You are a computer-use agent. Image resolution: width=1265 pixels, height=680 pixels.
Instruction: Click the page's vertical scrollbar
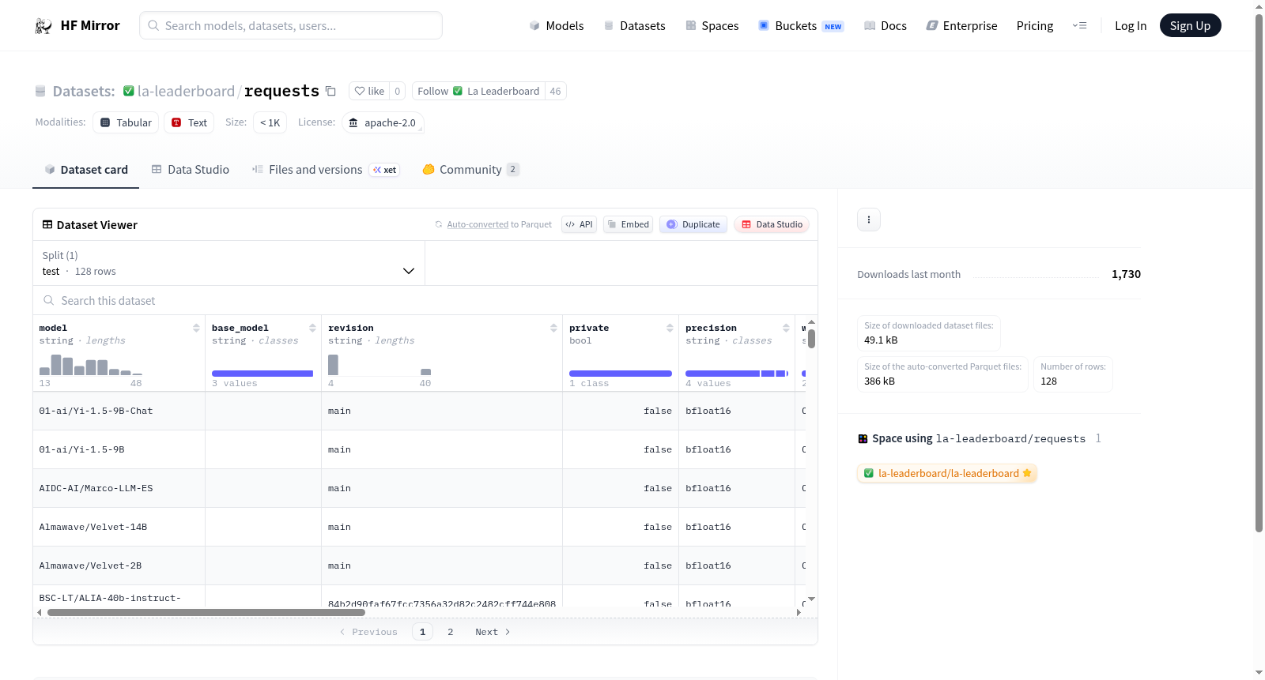tap(1259, 272)
